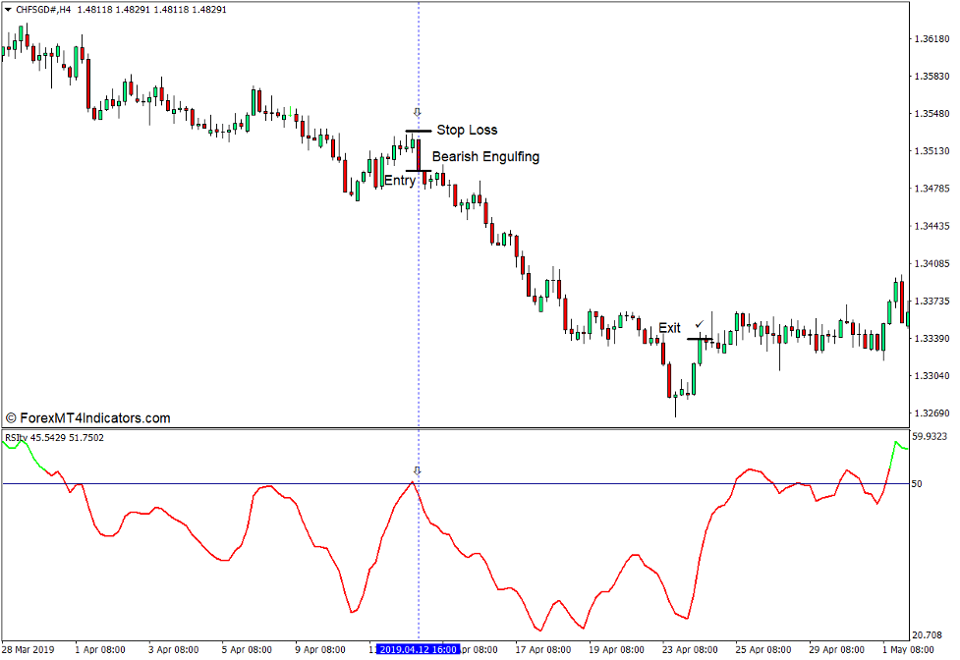Select the blue 50 level line in the RSI panel

pyautogui.click(x=590, y=484)
